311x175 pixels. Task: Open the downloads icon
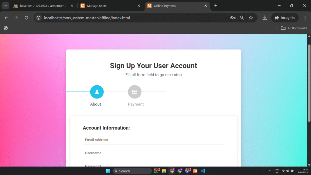[265, 18]
